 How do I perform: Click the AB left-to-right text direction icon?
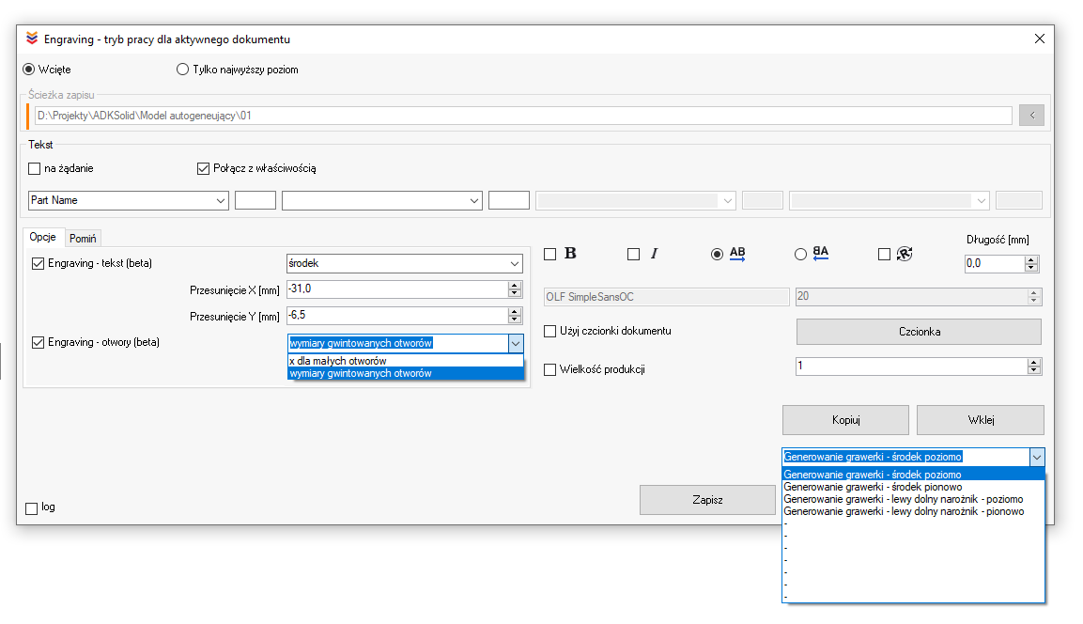[x=737, y=254]
